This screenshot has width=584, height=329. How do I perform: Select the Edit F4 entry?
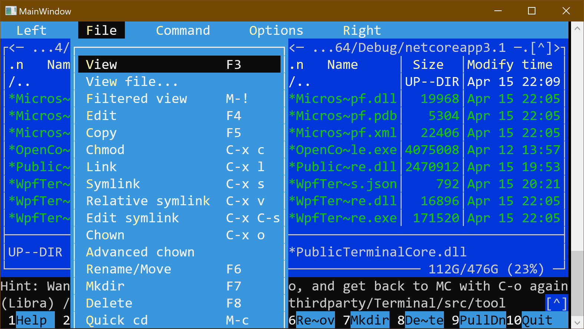pos(179,115)
